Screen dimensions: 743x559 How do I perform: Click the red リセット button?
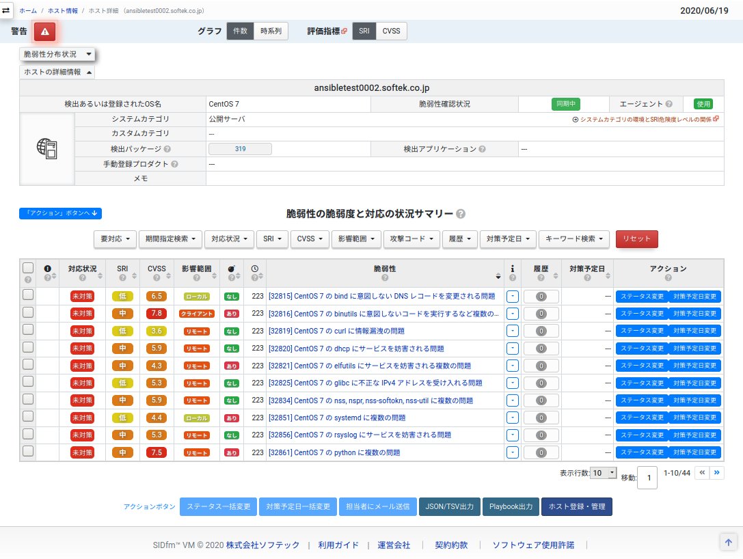(x=636, y=239)
